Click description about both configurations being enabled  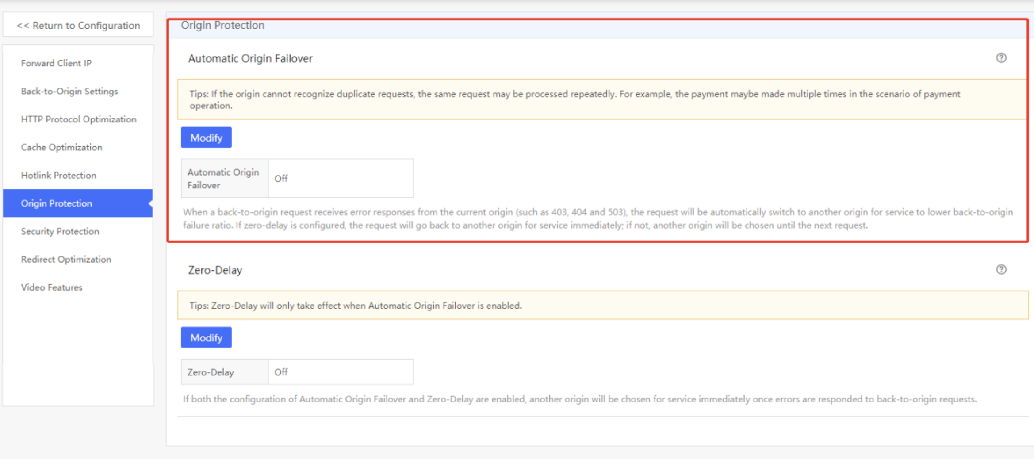580,399
